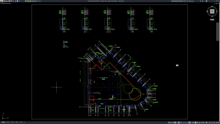Click the small image thumbnail in drawing
This screenshot has height=124, width=220.
click(177, 65)
